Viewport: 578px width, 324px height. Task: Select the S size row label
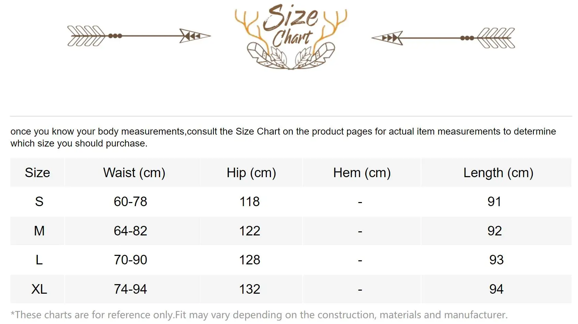tap(39, 202)
